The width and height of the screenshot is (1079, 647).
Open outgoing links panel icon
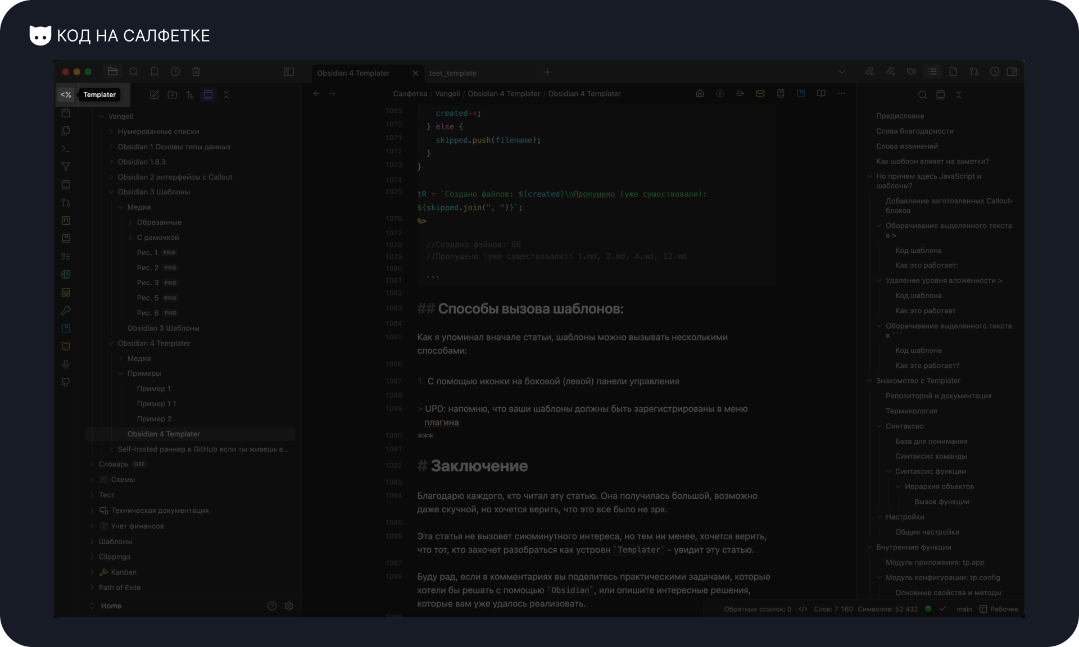click(891, 72)
